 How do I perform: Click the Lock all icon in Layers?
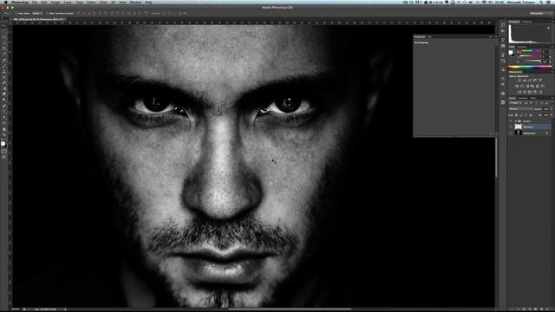pyautogui.click(x=531, y=115)
